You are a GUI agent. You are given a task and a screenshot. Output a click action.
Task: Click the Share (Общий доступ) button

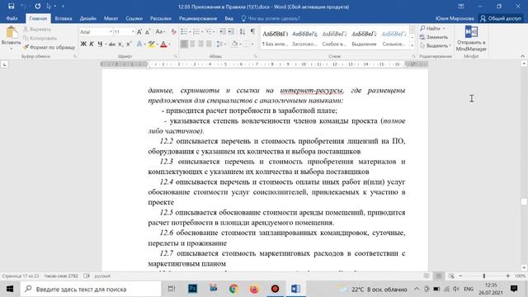(x=501, y=18)
